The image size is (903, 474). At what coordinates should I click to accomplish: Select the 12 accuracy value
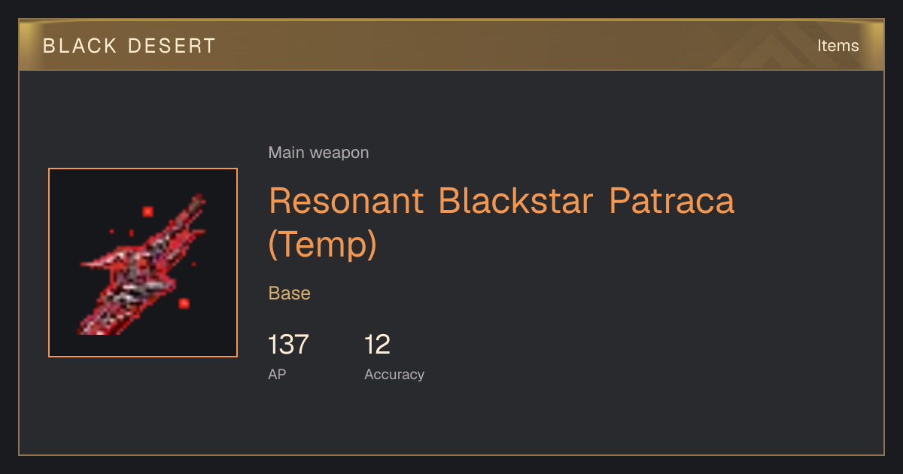[x=377, y=345]
